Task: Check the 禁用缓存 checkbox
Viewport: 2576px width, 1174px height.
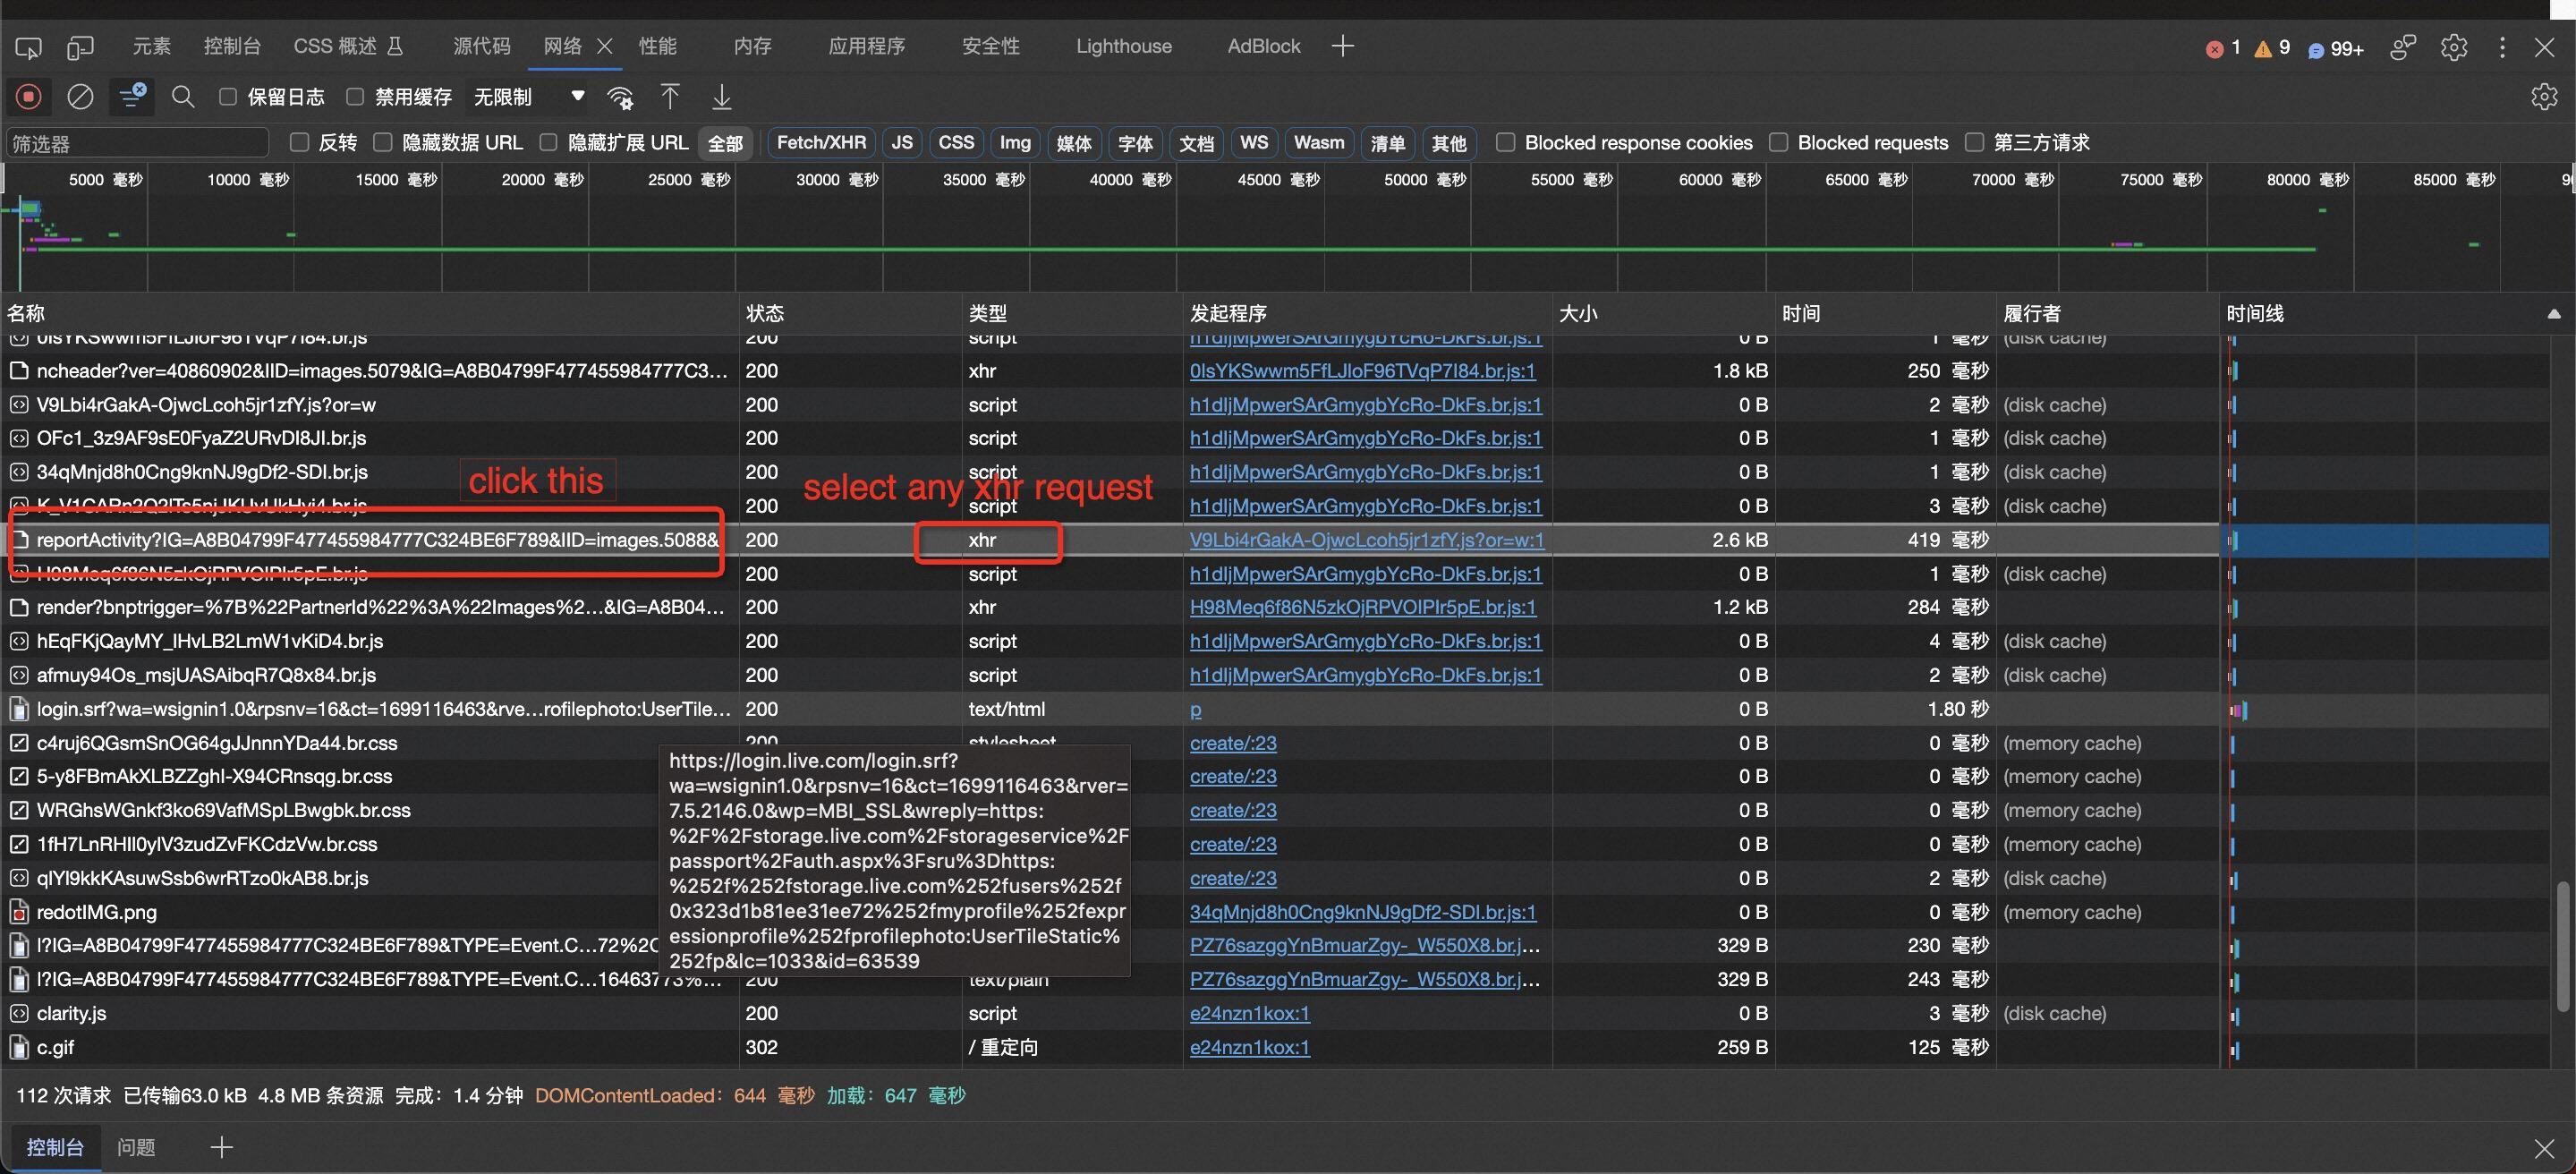Action: (355, 97)
